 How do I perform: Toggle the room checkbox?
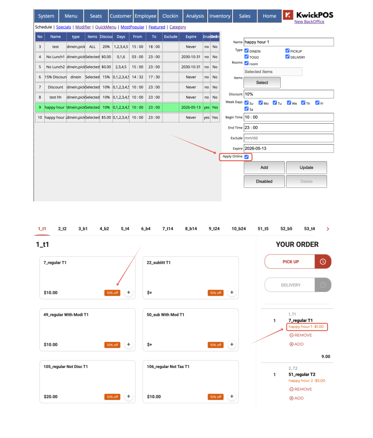pyautogui.click(x=247, y=63)
